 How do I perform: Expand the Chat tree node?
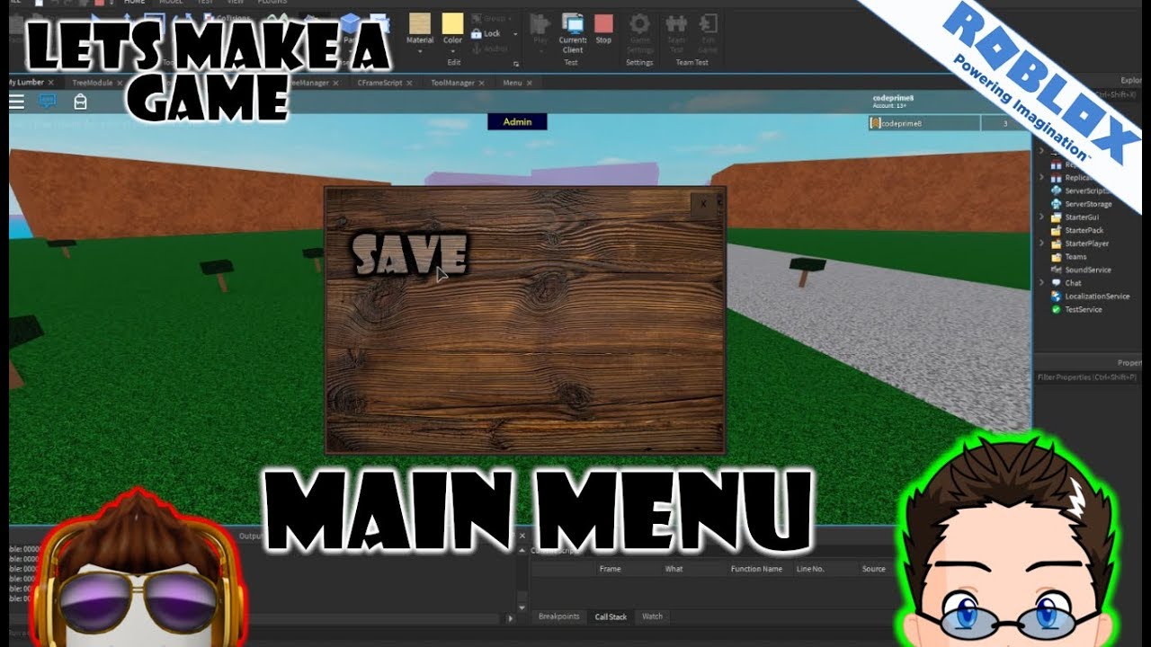[1042, 283]
